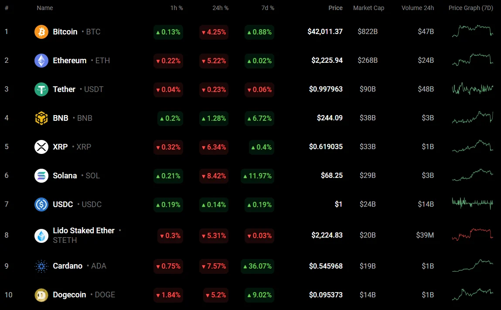501x310 pixels.
Task: Click the BNB logo icon
Action: click(x=41, y=118)
